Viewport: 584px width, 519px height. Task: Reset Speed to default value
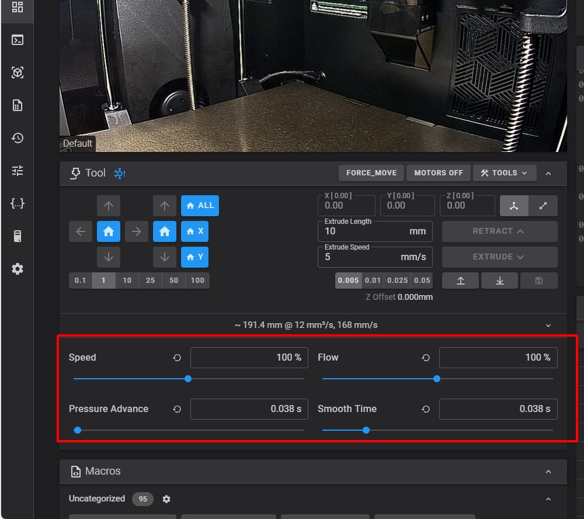click(x=177, y=358)
